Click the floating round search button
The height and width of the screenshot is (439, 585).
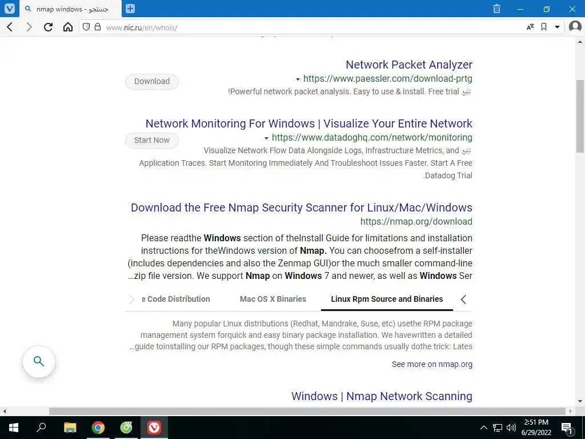pos(39,361)
